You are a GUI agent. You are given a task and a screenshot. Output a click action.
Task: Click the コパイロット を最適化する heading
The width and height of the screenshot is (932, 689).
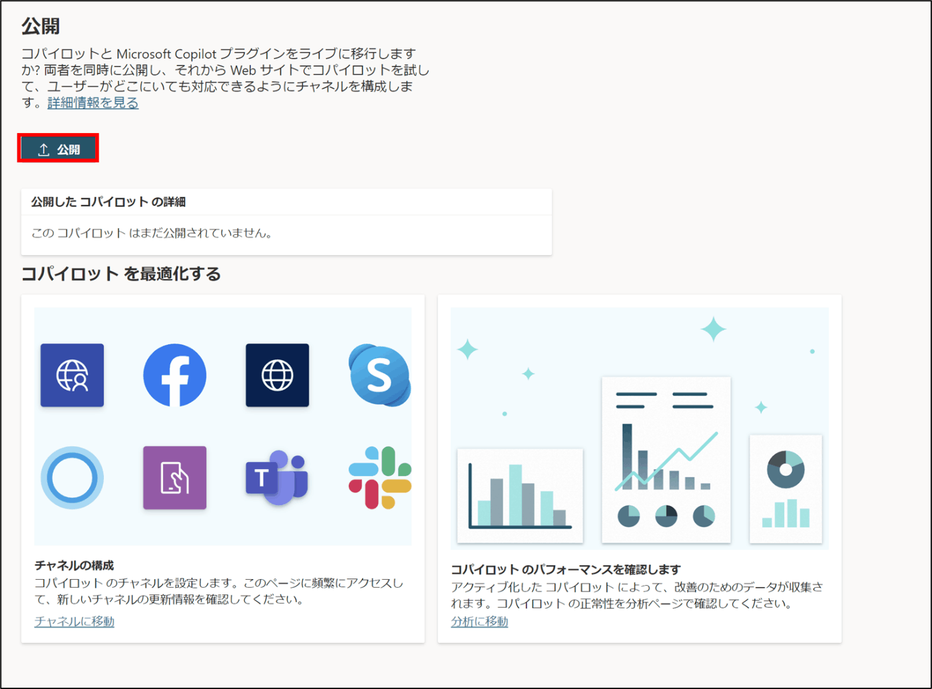tap(121, 274)
